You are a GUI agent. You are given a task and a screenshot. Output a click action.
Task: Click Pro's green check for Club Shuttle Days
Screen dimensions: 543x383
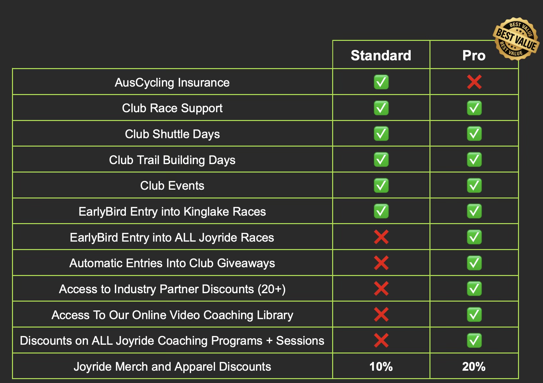474,134
